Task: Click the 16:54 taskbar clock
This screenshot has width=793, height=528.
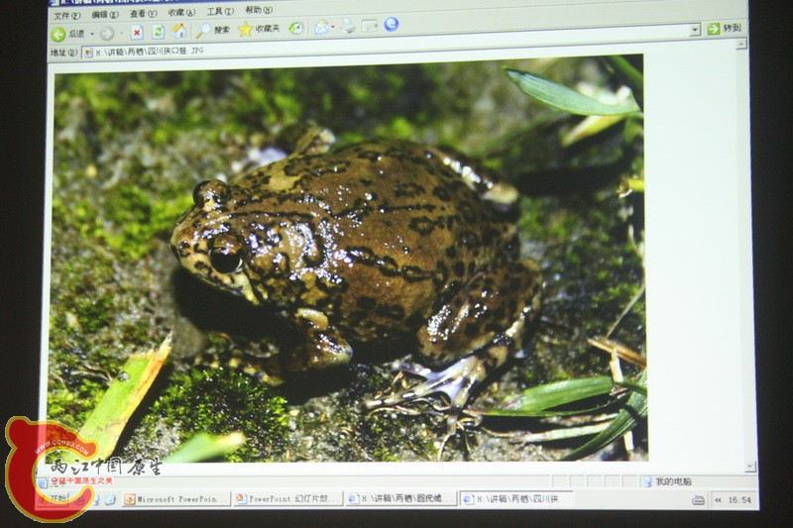Action: tap(739, 500)
